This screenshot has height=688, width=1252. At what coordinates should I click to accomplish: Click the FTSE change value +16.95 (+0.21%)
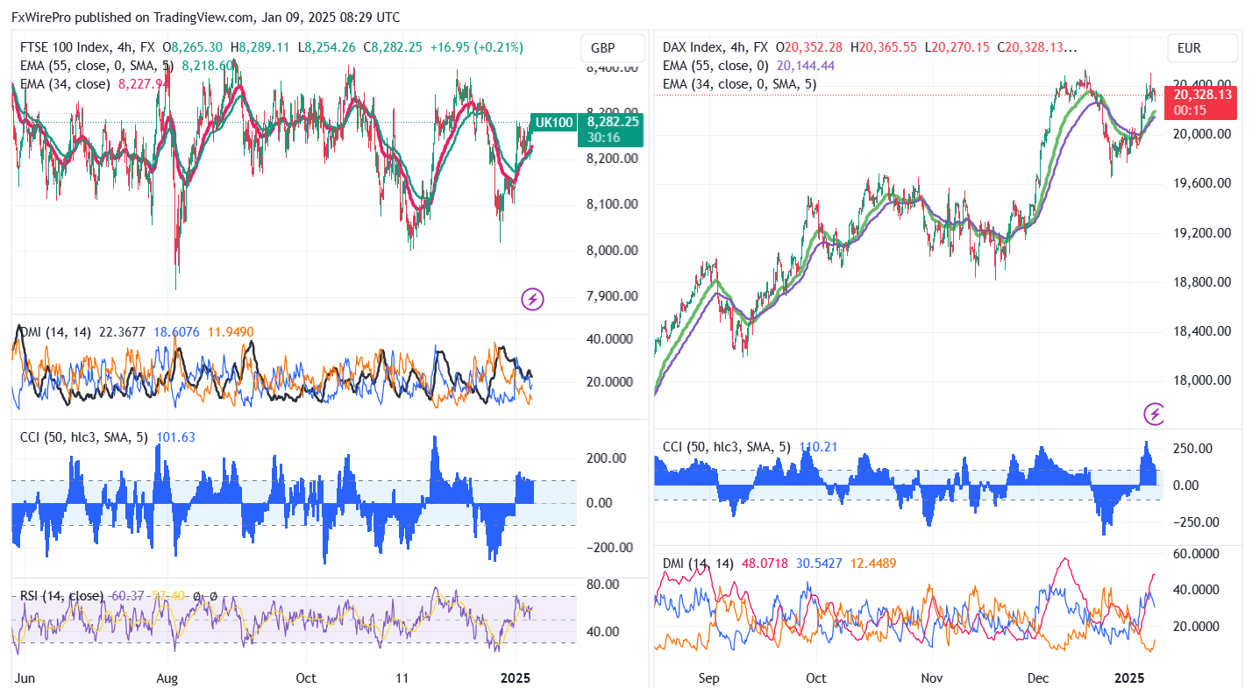pyautogui.click(x=477, y=47)
